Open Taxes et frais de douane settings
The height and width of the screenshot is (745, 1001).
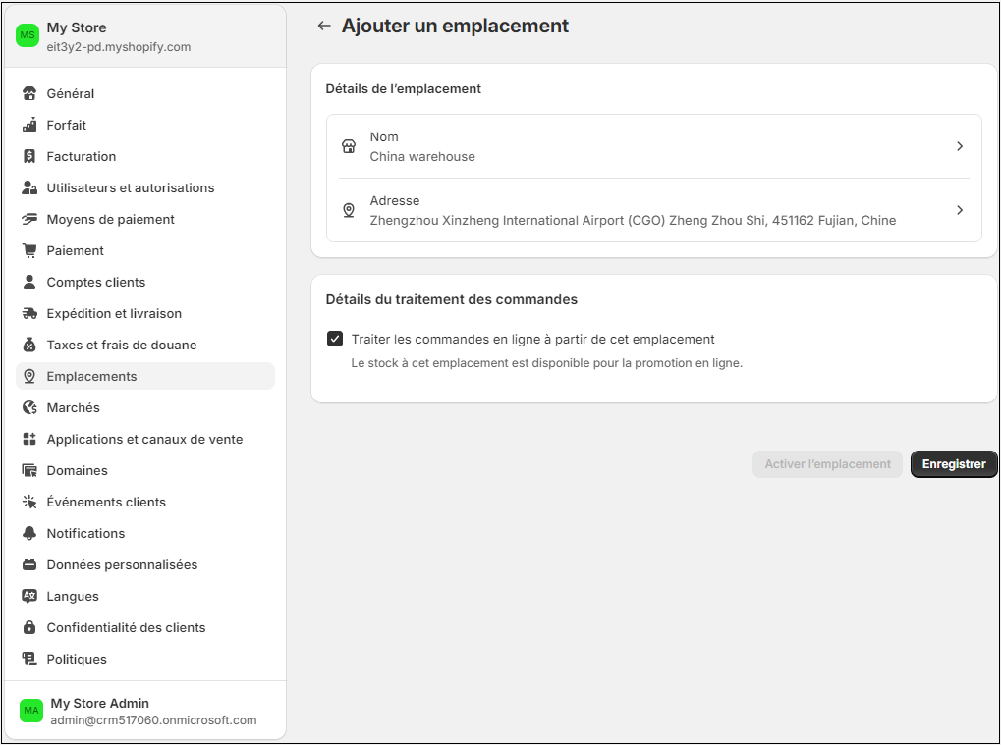coord(122,346)
